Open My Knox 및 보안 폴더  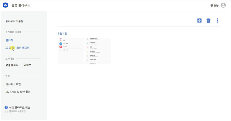pyautogui.click(x=18, y=92)
